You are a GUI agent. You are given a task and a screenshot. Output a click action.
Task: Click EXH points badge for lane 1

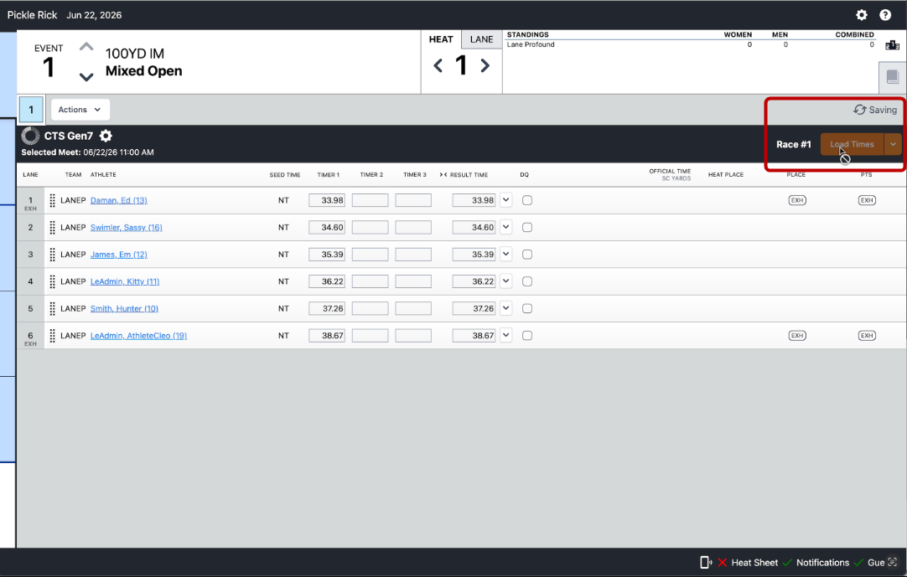point(867,201)
